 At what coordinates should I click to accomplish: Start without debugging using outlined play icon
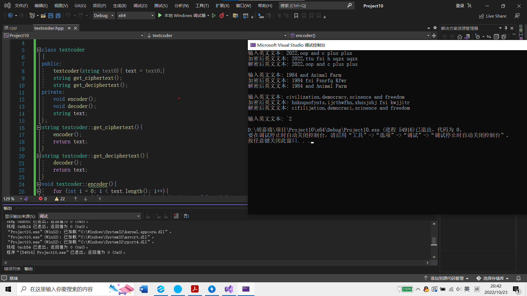click(x=214, y=16)
